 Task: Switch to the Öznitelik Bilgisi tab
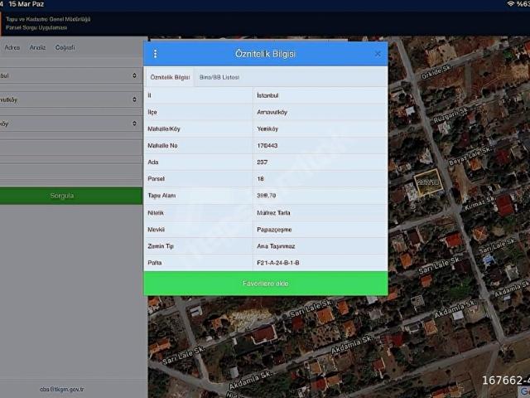tap(170, 77)
